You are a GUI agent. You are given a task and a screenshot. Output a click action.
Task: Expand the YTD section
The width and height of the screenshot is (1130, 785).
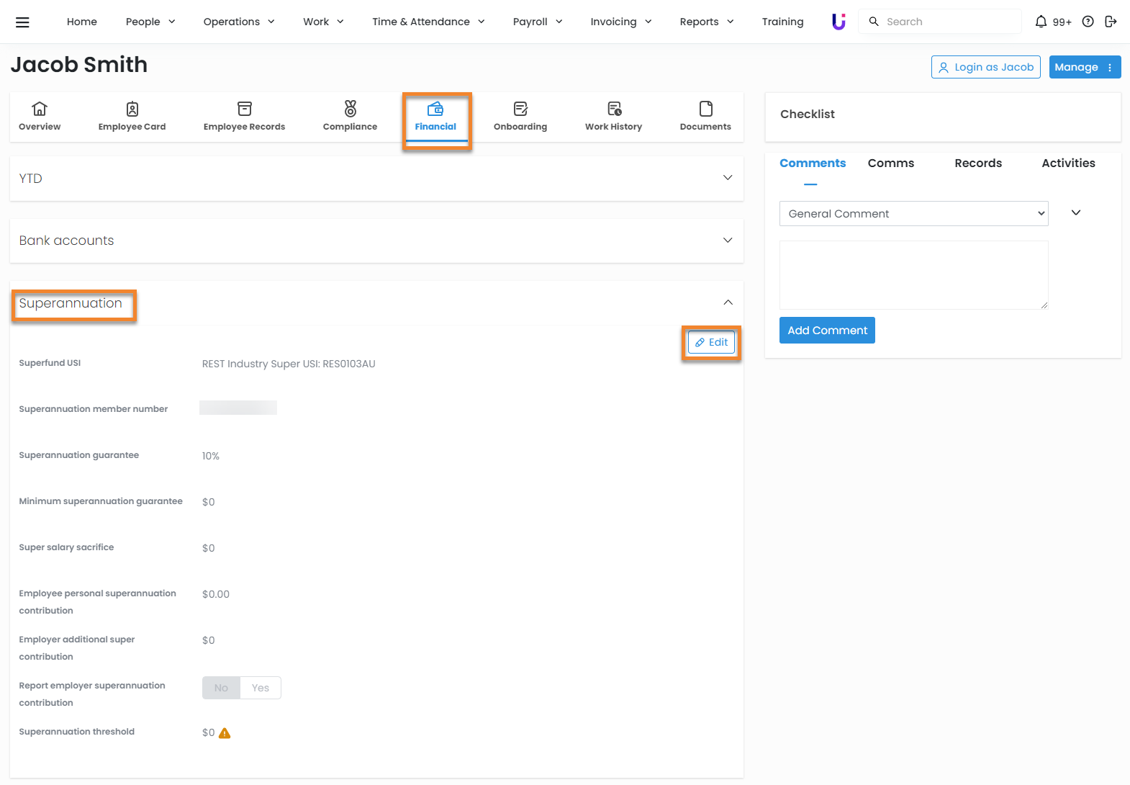coord(728,178)
